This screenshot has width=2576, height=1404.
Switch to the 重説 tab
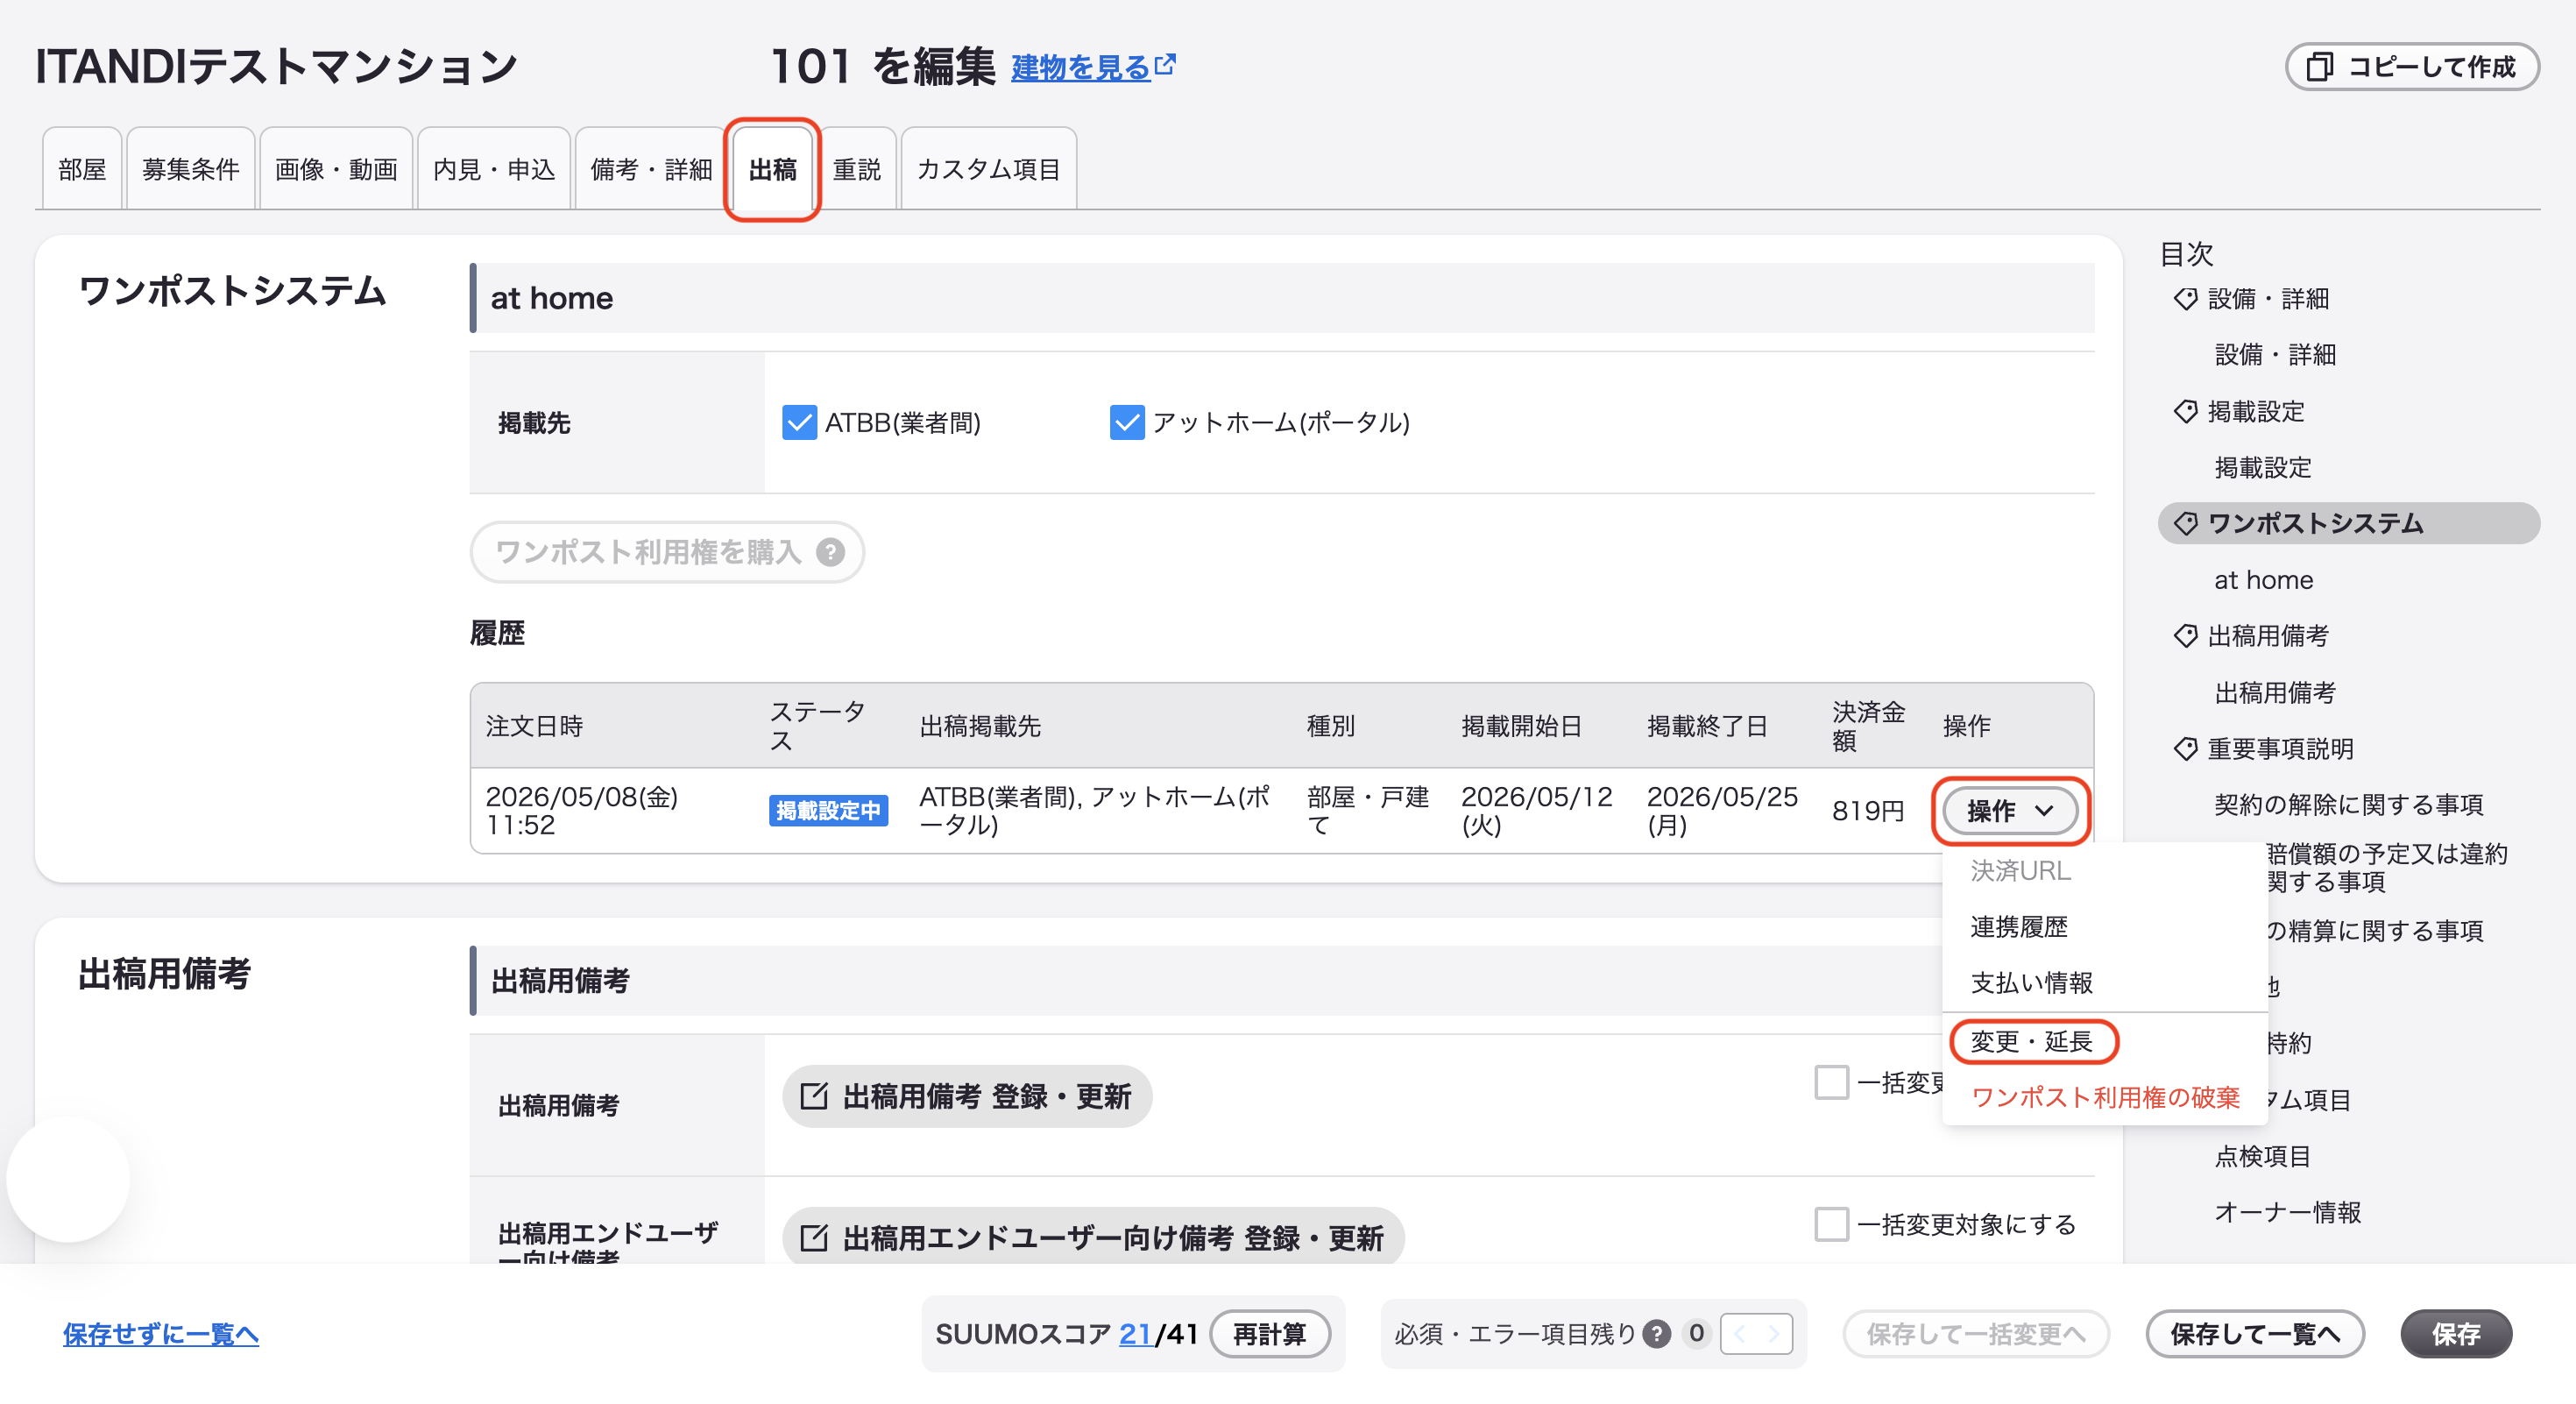tap(857, 169)
